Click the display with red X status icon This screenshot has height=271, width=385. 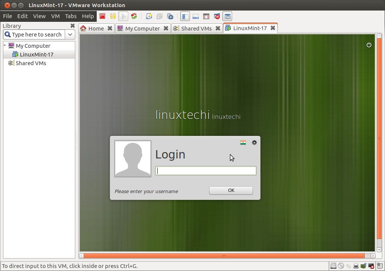click(371, 266)
